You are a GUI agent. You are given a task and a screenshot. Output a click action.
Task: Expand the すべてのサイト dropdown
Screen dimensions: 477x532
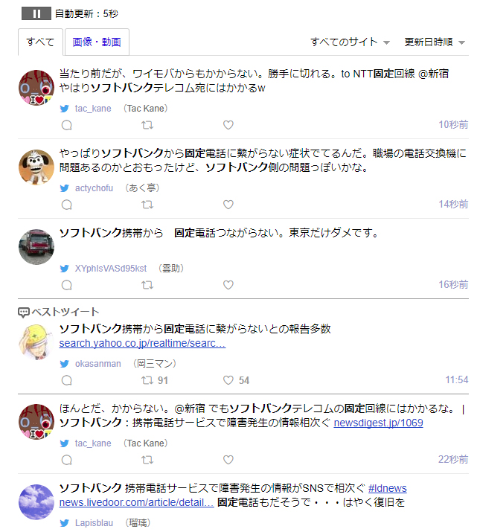point(350,42)
